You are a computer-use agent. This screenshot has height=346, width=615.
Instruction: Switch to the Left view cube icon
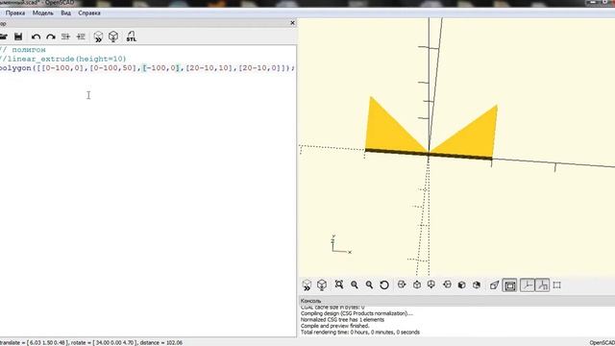(447, 284)
